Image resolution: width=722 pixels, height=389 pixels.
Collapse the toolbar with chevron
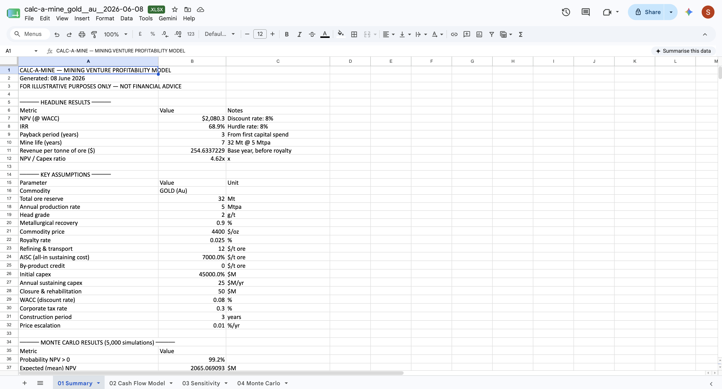705,34
